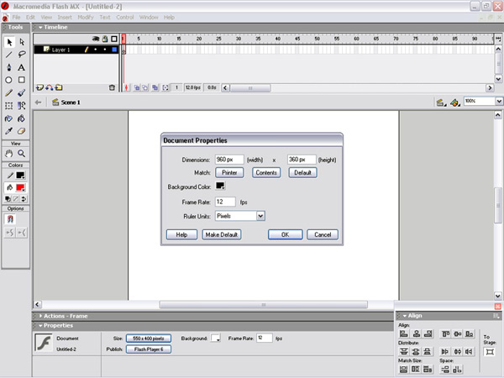Pick the Oval tool
The width and height of the screenshot is (504, 378).
(9, 80)
